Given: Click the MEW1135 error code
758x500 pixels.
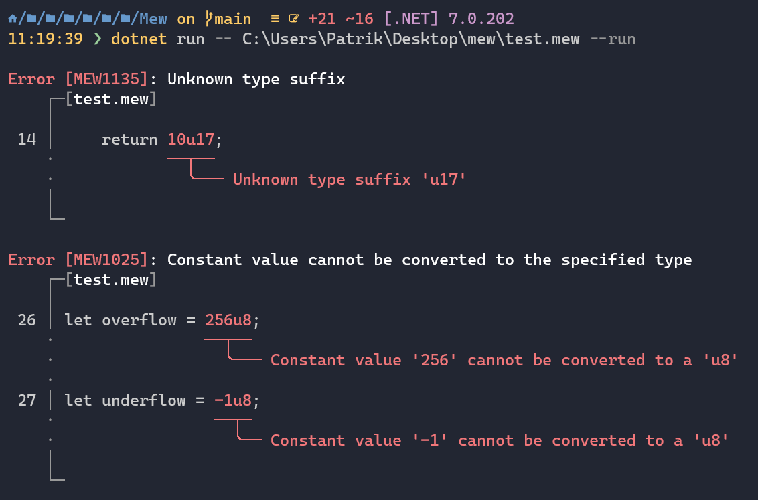Looking at the screenshot, I should pyautogui.click(x=106, y=79).
